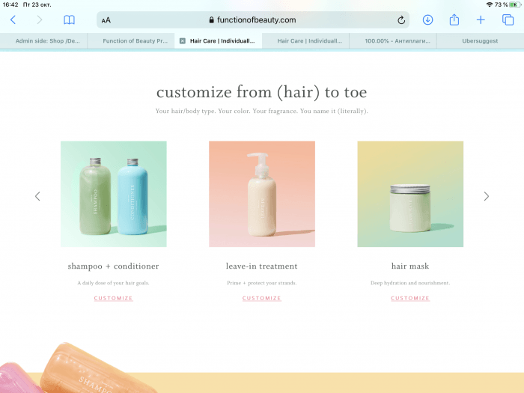Screen dimensions: 524x393
Task: Reload the page with refresh icon
Action: pos(401,20)
